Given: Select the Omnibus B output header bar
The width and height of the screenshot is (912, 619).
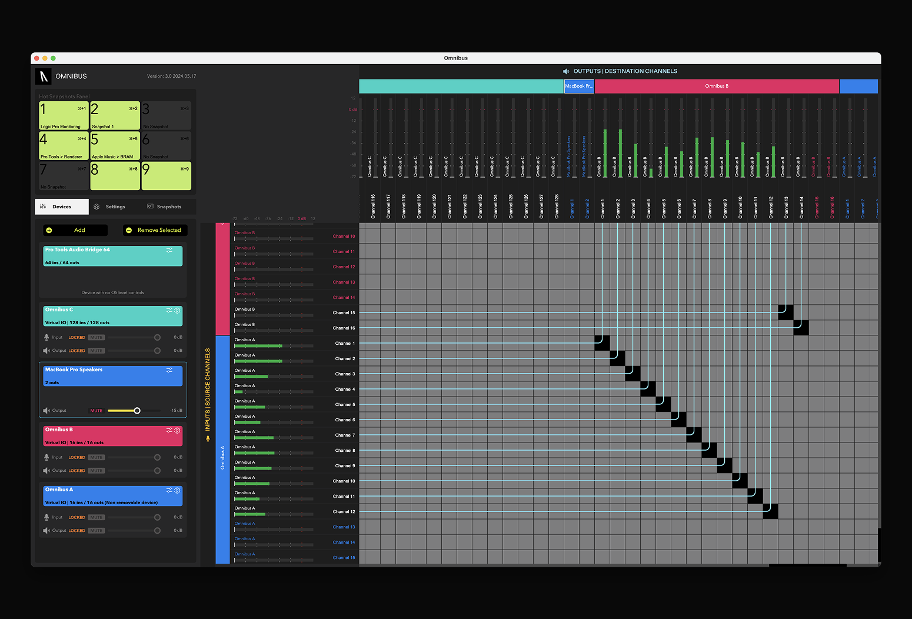Looking at the screenshot, I should click(x=716, y=86).
